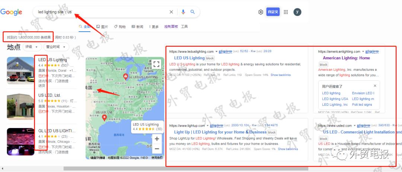Expand arrow next to usled.com URL
This screenshot has width=402, height=172.
[355, 125]
